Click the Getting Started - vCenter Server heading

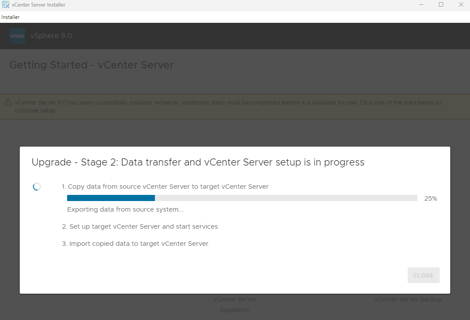coord(91,65)
